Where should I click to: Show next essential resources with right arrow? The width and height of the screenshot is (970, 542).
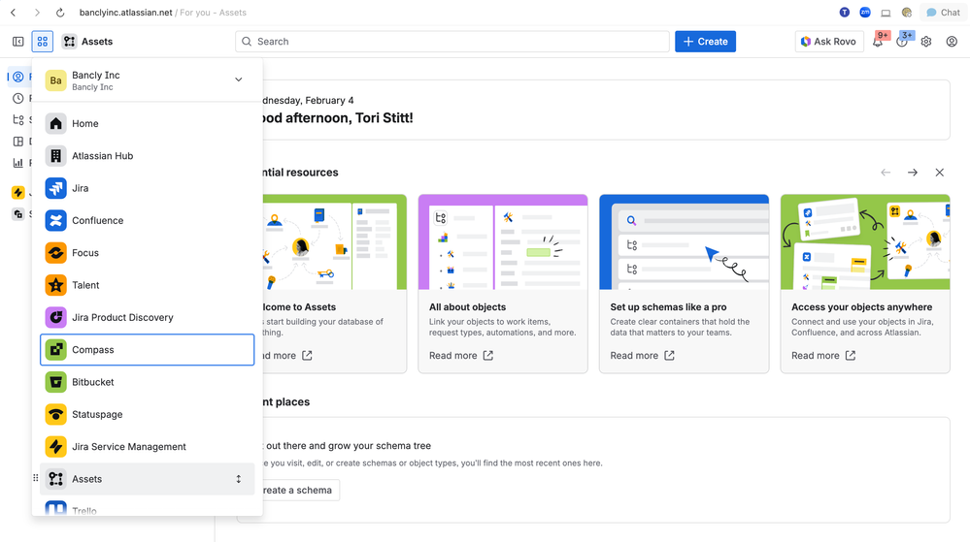tap(913, 173)
